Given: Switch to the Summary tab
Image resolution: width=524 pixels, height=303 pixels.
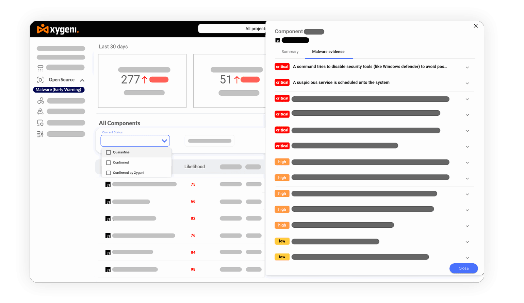Looking at the screenshot, I should coord(290,52).
